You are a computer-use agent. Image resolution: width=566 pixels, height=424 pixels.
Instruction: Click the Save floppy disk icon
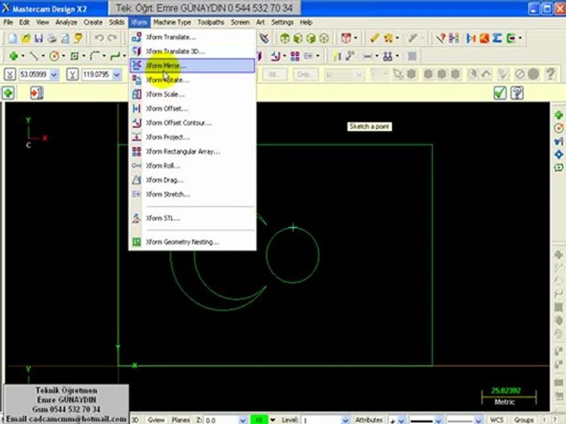(39, 38)
